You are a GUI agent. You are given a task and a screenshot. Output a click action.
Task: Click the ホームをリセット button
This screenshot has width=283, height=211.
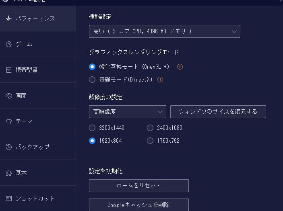tap(139, 186)
